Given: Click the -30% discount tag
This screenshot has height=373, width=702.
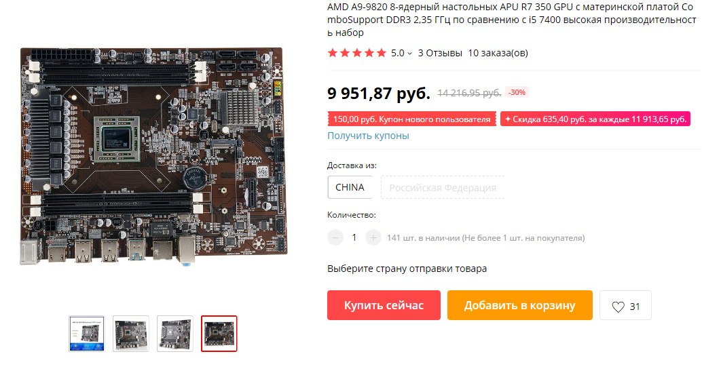Looking at the screenshot, I should pos(517,92).
